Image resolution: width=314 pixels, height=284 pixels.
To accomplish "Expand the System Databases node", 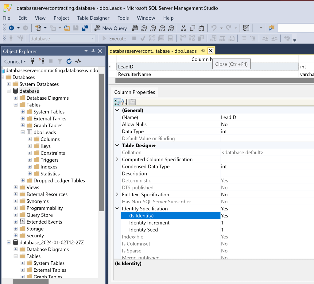I will point(9,84).
